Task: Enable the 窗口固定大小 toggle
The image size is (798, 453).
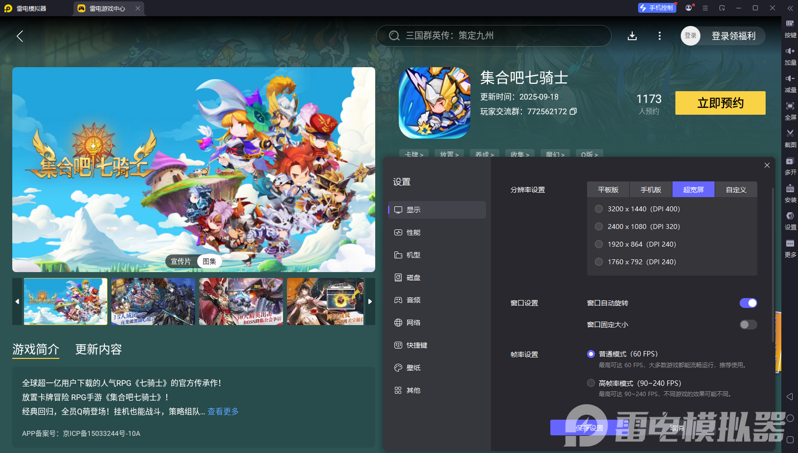Action: (747, 325)
